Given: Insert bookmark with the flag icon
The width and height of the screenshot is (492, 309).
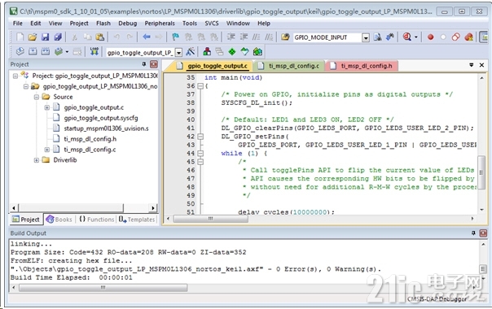Looking at the screenshot, I should [x=175, y=37].
